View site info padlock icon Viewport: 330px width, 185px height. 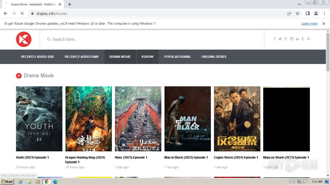tap(32, 14)
